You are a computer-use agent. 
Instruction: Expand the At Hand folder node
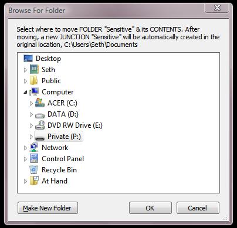click(x=25, y=181)
